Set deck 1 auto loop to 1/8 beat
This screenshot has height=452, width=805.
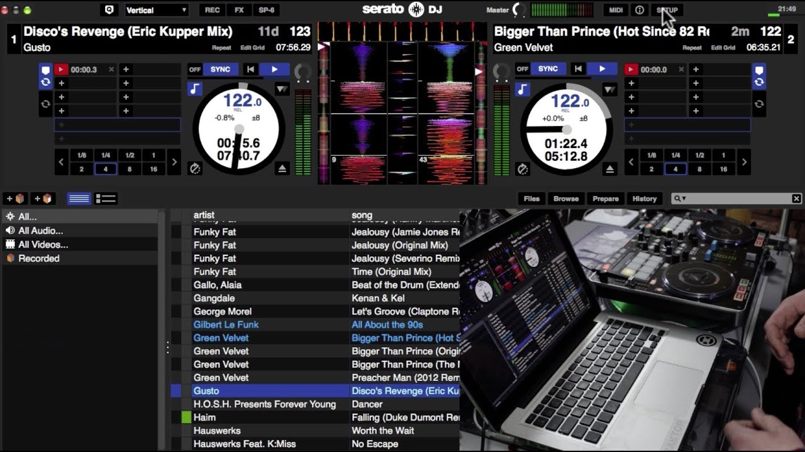pos(82,155)
